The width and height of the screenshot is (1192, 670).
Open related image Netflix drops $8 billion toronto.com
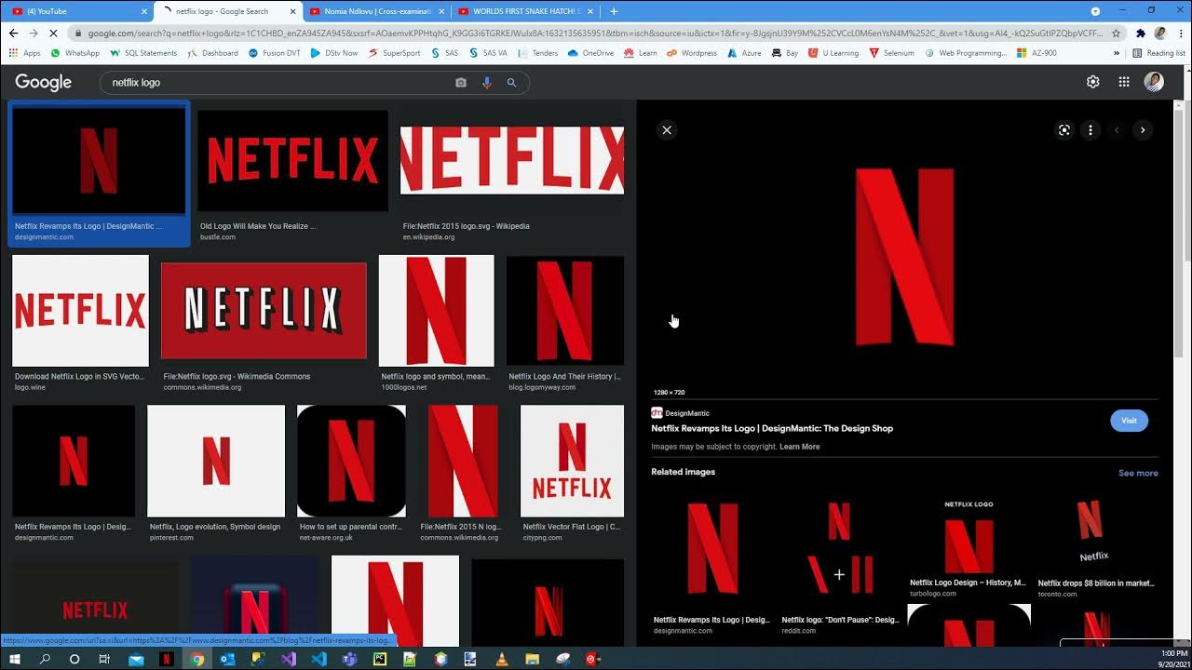[1096, 537]
